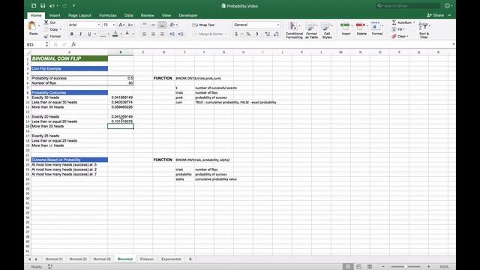Undo the last action in the title bar
Viewport: 480px width, 270px height.
[52, 6]
